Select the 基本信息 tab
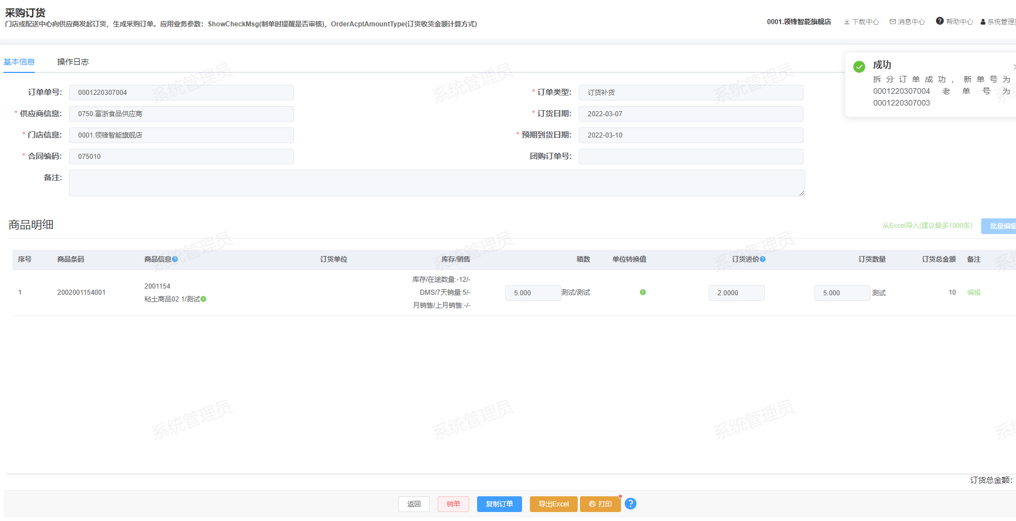The height and width of the screenshot is (521, 1016). pos(19,62)
